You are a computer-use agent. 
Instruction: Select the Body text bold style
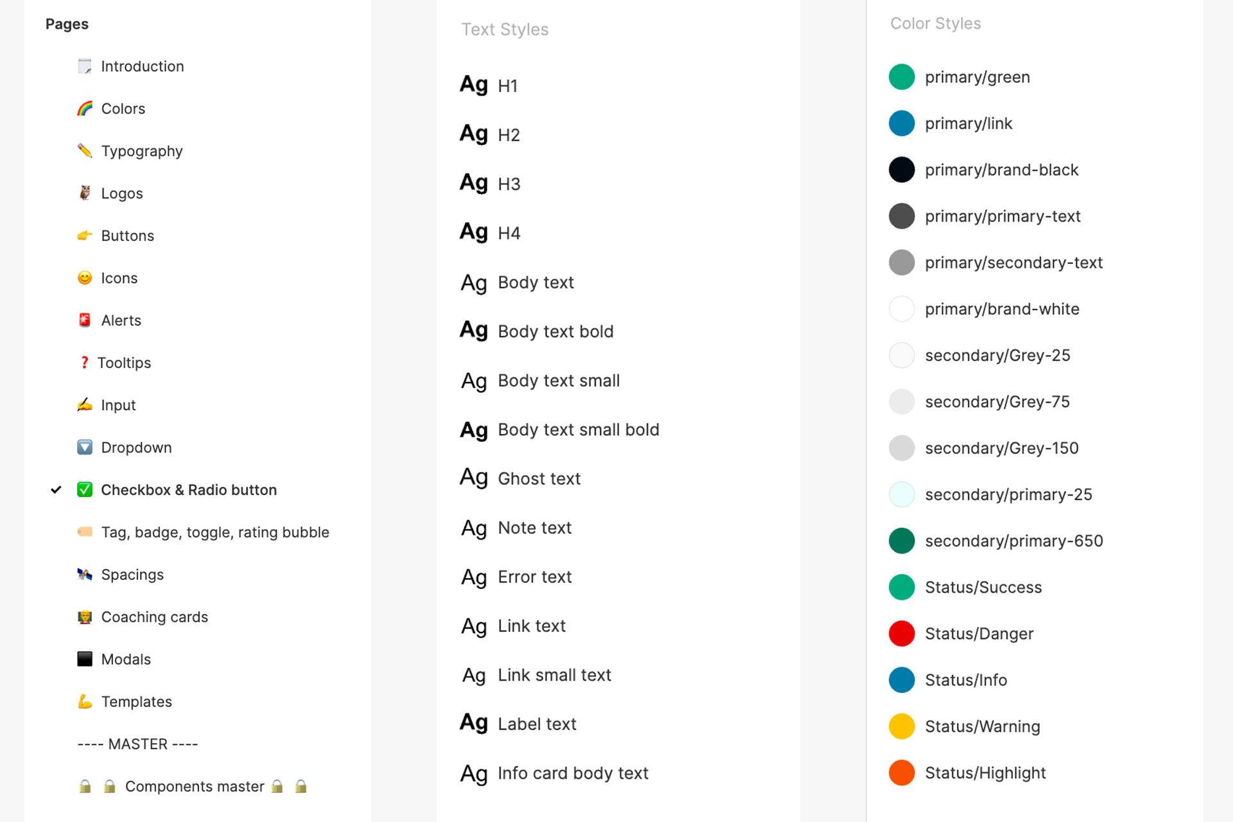[555, 331]
